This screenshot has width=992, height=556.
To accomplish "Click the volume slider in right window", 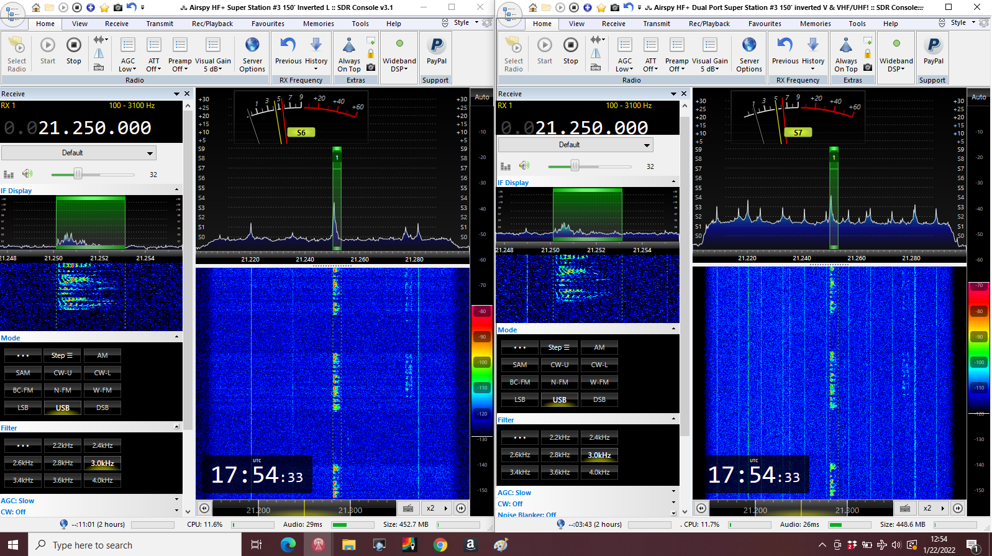I will tap(575, 166).
